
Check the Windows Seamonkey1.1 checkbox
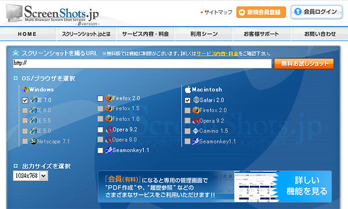pos(100,150)
